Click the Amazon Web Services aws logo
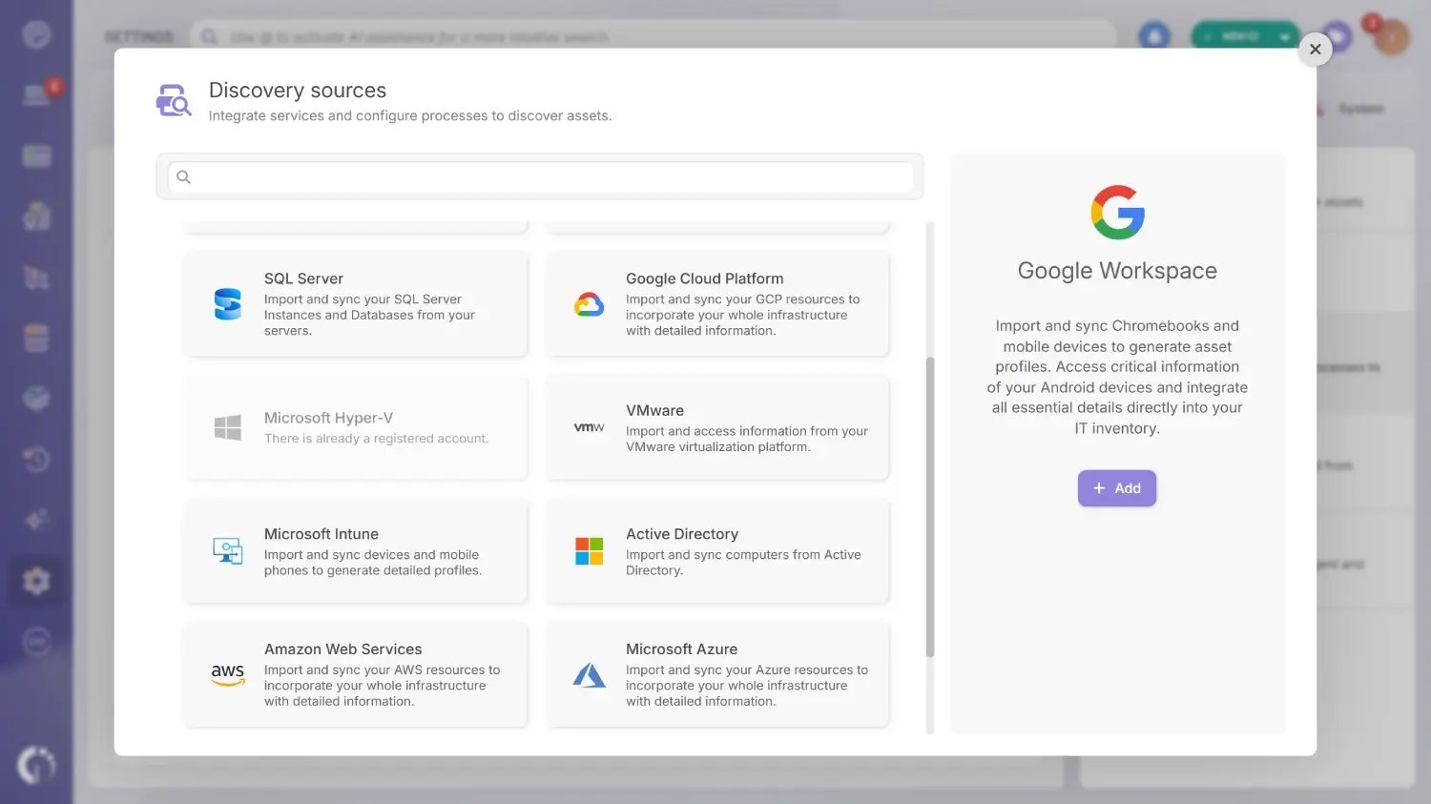The width and height of the screenshot is (1431, 804). [x=227, y=674]
